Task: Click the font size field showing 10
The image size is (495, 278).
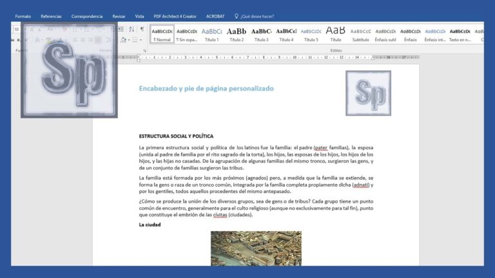Action: pyautogui.click(x=17, y=30)
